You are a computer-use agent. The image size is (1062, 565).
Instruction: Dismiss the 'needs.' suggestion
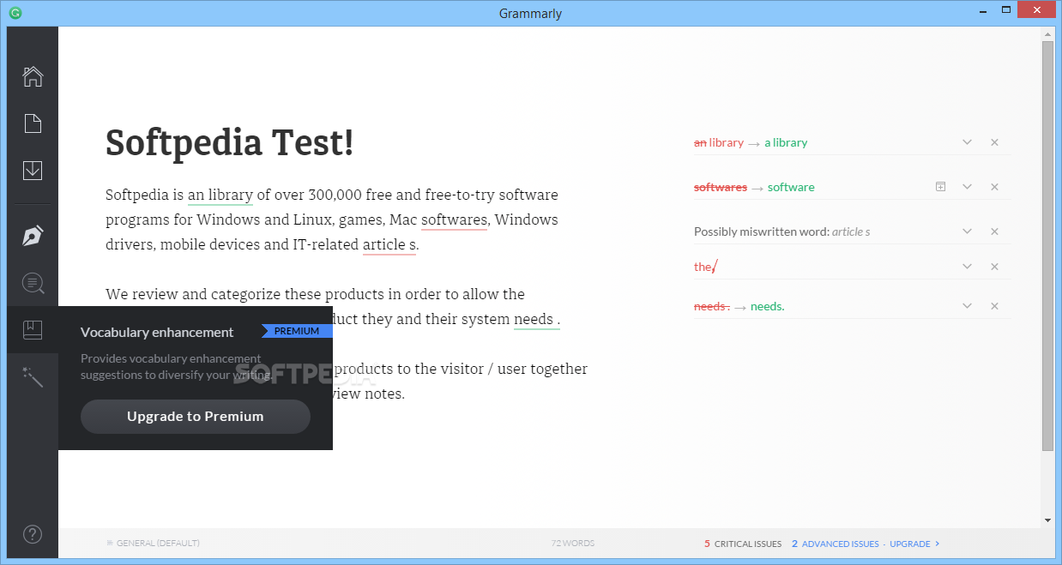[994, 306]
